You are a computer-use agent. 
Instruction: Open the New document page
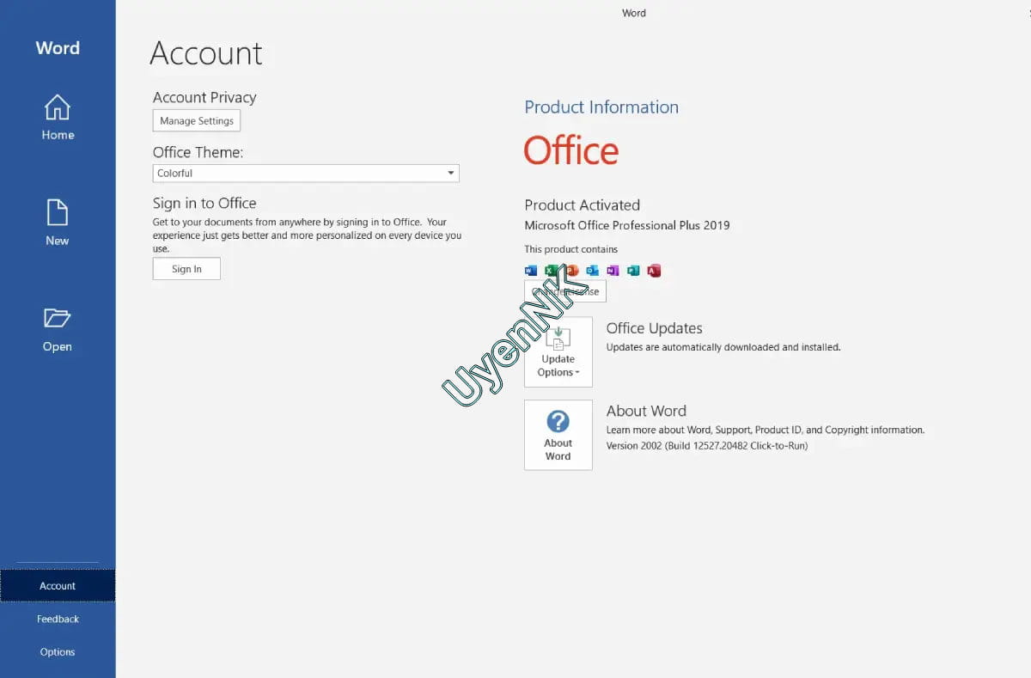[x=58, y=223]
